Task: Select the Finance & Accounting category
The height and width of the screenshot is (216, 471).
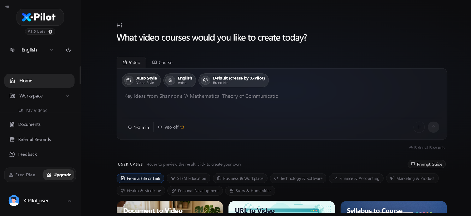Action: click(x=356, y=178)
